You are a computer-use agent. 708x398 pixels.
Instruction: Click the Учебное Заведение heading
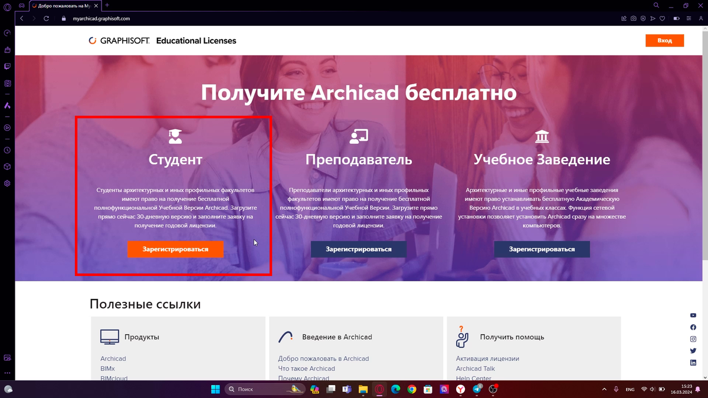[542, 159]
